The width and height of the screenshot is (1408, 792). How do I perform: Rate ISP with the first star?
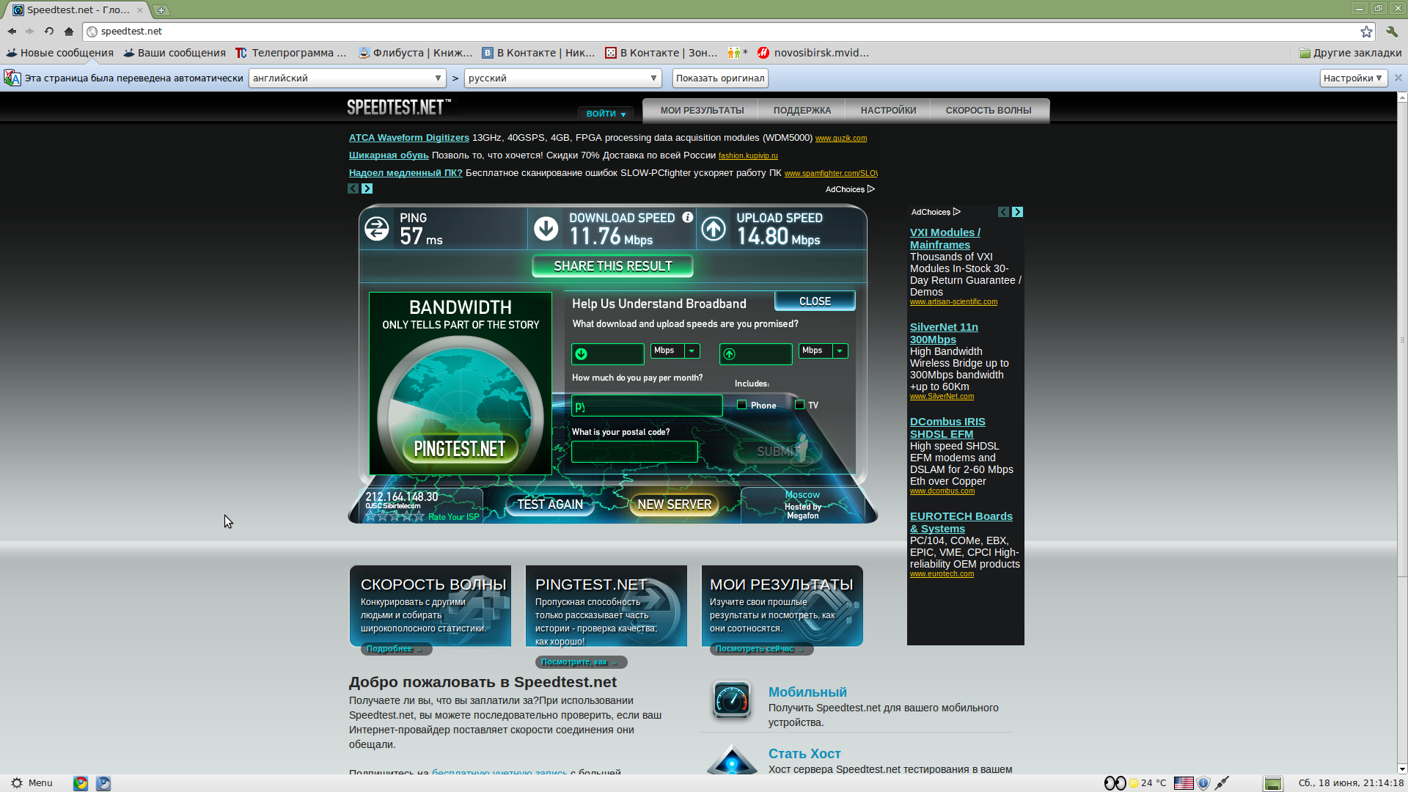[x=371, y=516]
